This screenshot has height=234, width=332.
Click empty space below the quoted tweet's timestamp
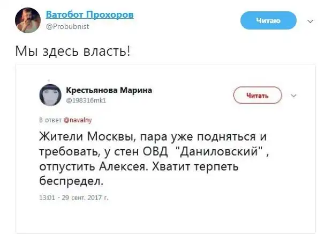161,217
